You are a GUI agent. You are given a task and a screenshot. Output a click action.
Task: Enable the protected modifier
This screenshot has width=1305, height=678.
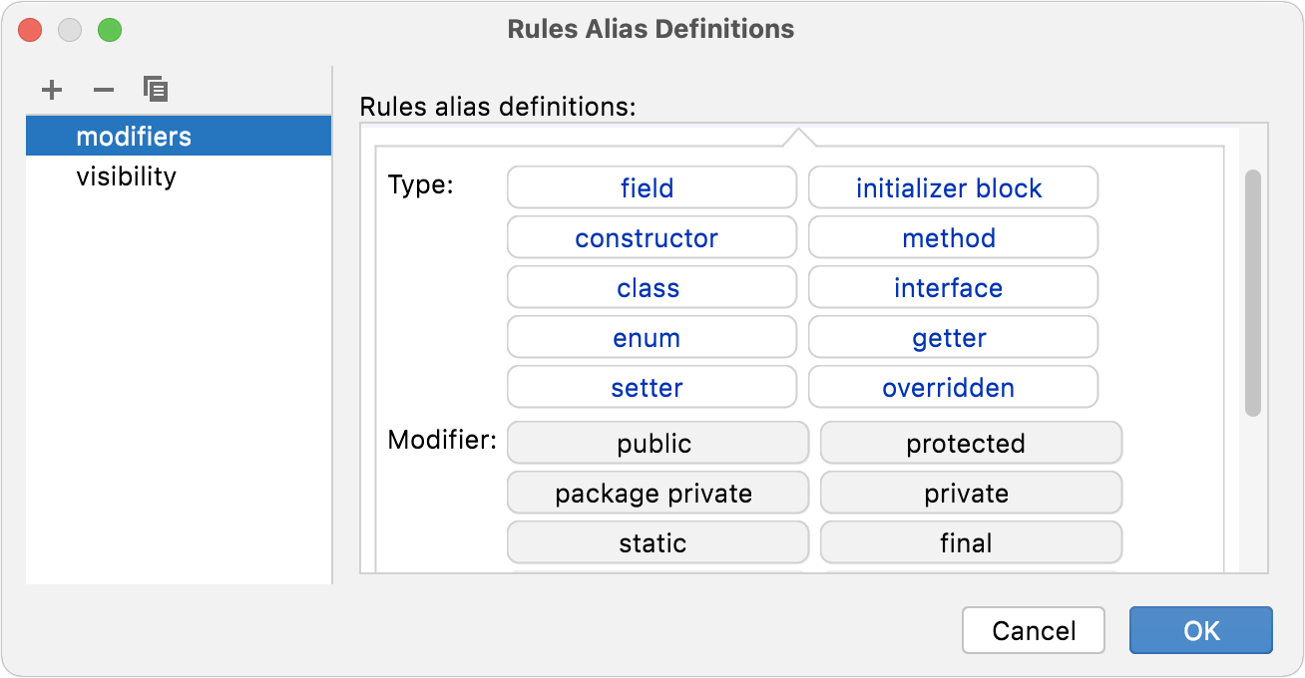pyautogui.click(x=971, y=443)
